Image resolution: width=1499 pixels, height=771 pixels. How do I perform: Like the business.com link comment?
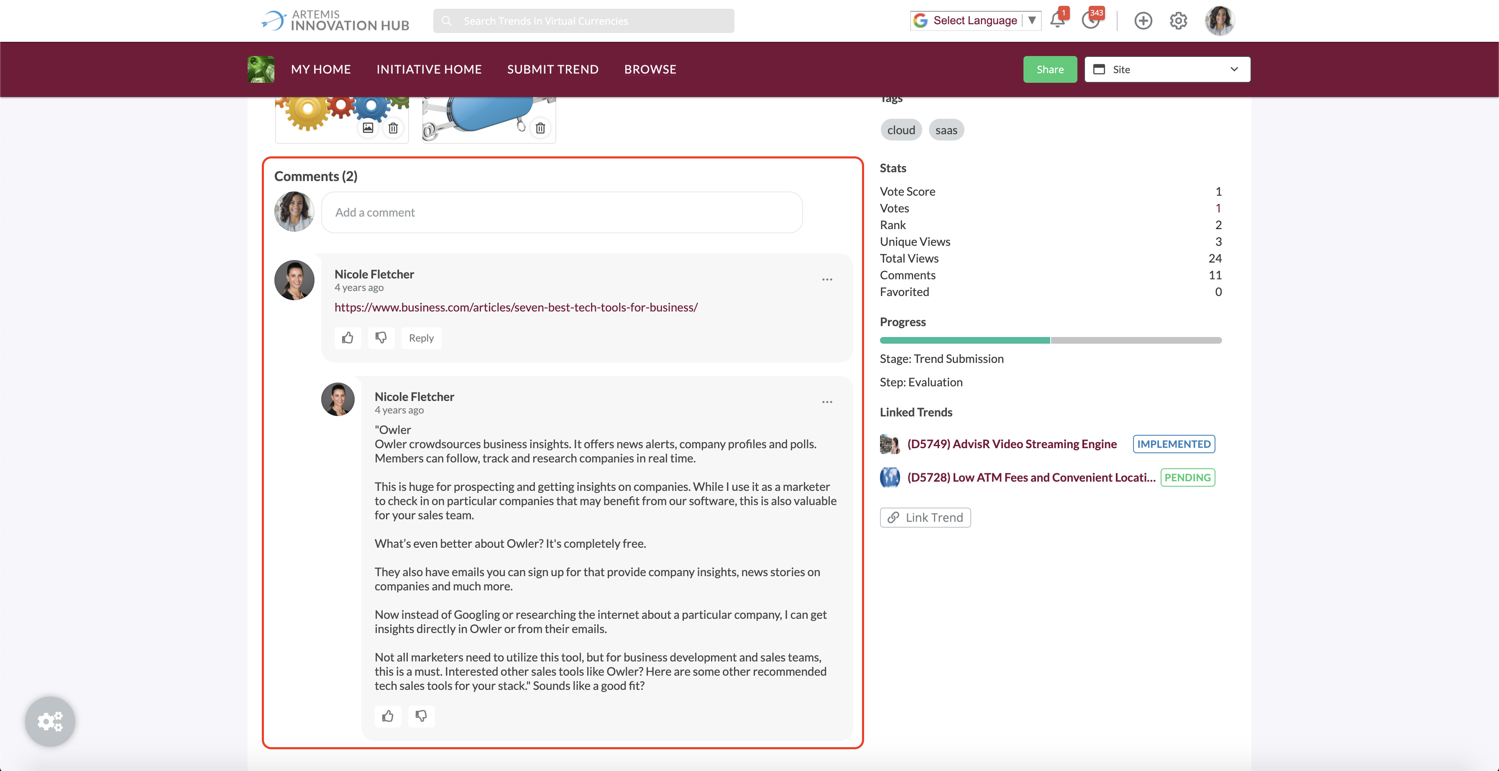pyautogui.click(x=348, y=338)
